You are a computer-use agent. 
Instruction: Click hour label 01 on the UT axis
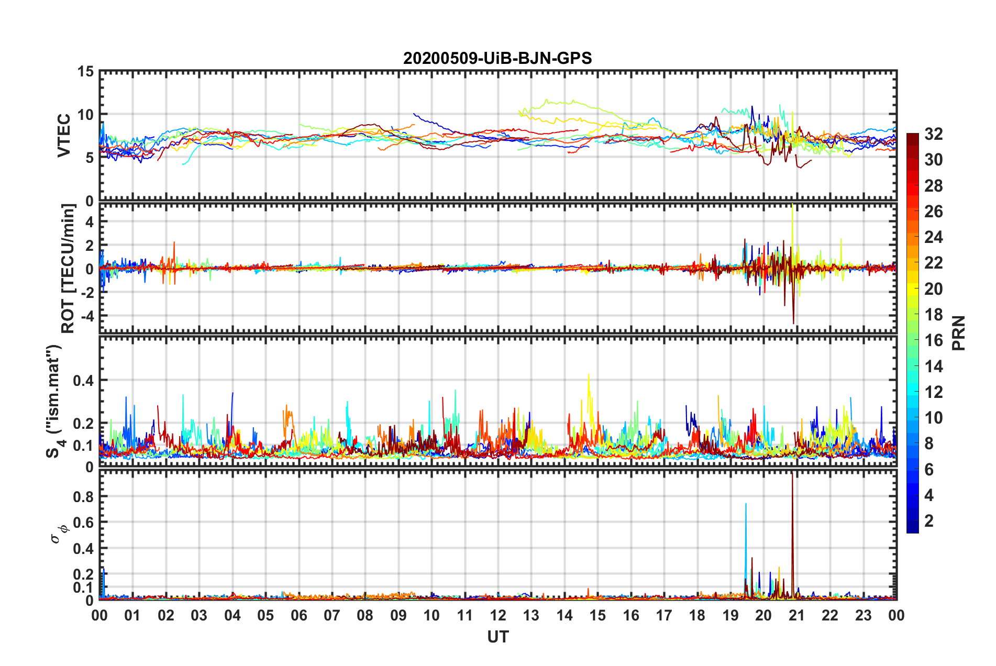point(132,615)
